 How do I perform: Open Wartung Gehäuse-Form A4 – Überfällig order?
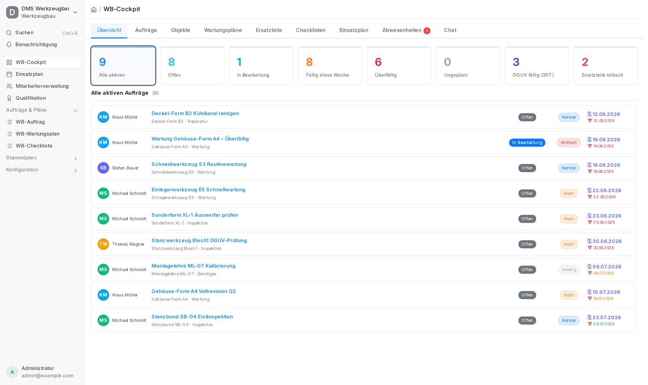point(200,139)
